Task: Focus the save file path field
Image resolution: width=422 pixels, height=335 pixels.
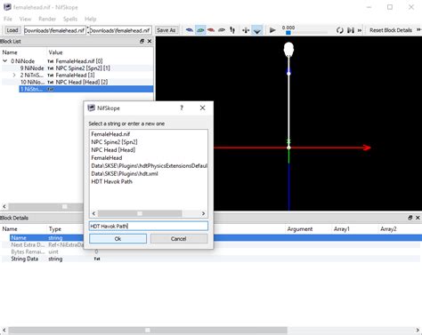Action: 120,30
